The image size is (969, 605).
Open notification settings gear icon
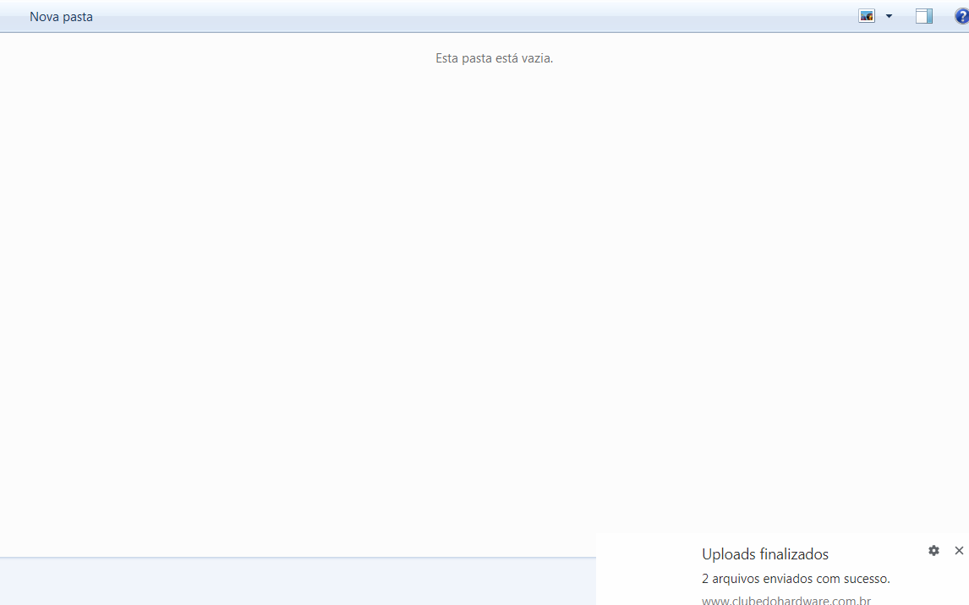tap(933, 550)
